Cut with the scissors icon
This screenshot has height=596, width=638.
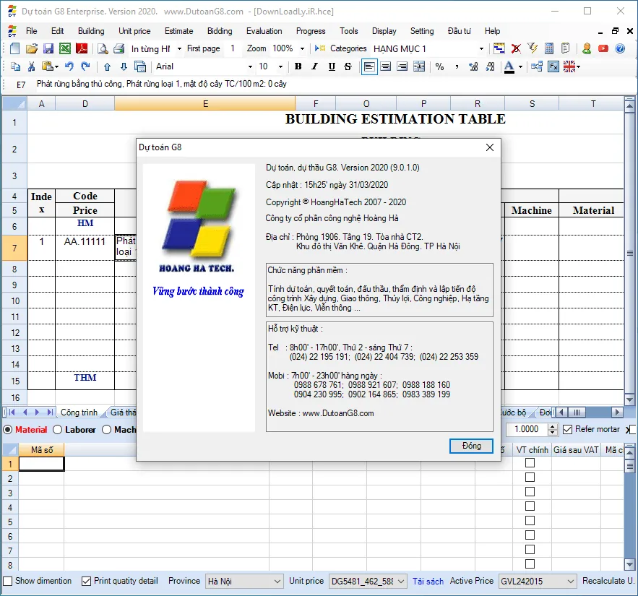[31, 66]
